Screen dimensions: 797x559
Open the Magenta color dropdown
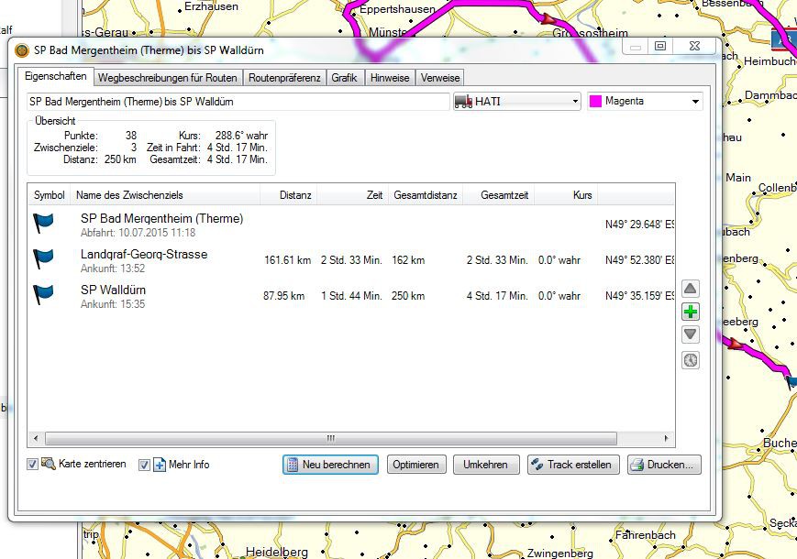(645, 102)
